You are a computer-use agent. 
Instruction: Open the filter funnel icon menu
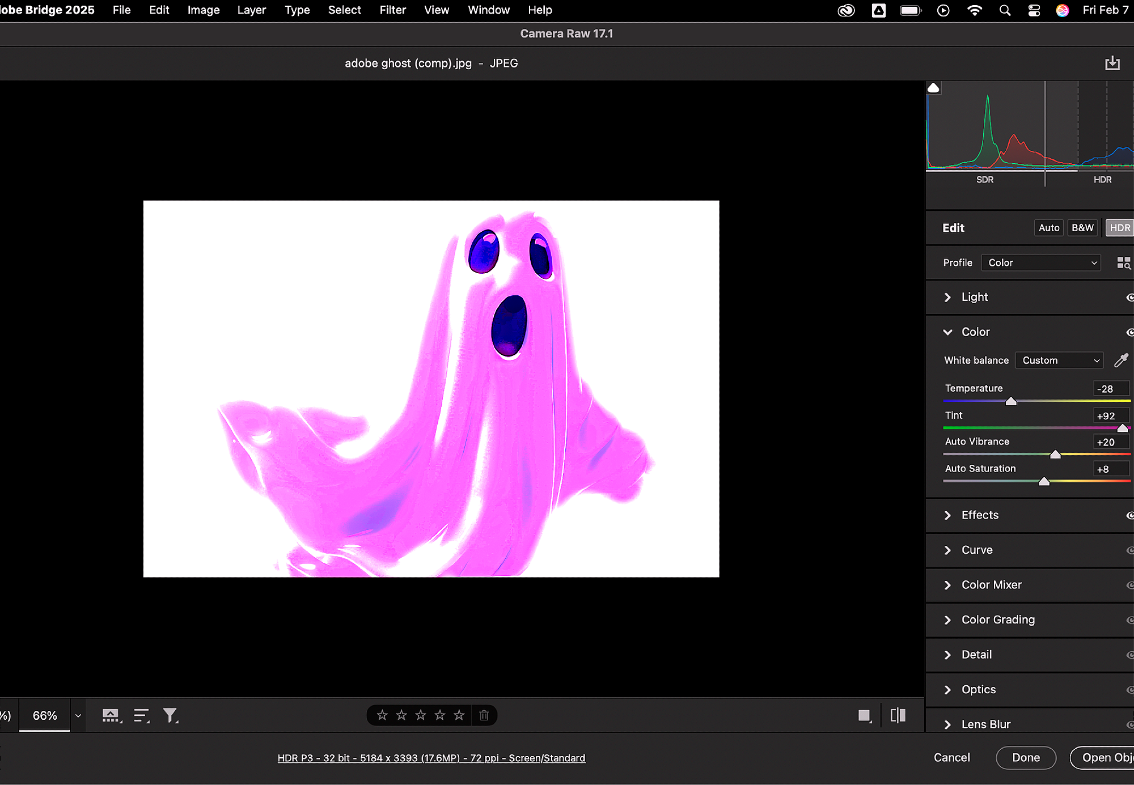click(x=170, y=715)
